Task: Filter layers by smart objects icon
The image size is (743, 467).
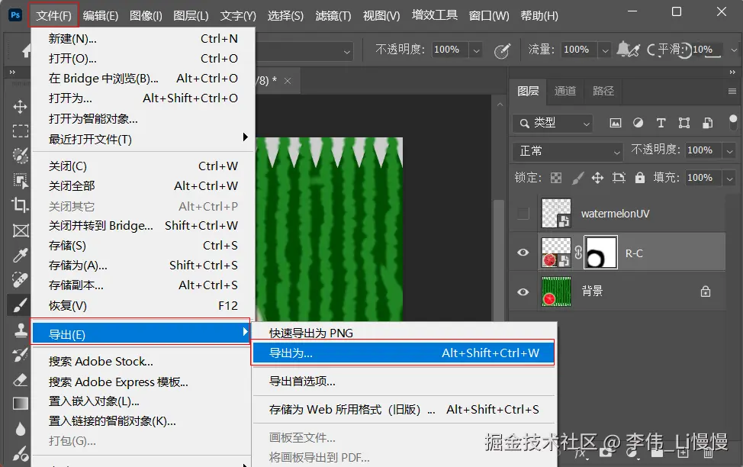Action: 707,124
